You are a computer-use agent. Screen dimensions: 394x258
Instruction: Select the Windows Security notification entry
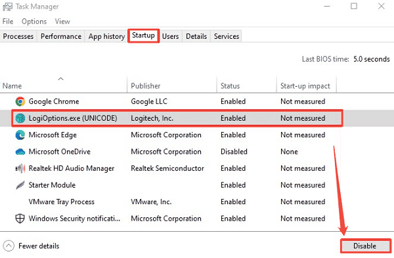click(x=74, y=219)
